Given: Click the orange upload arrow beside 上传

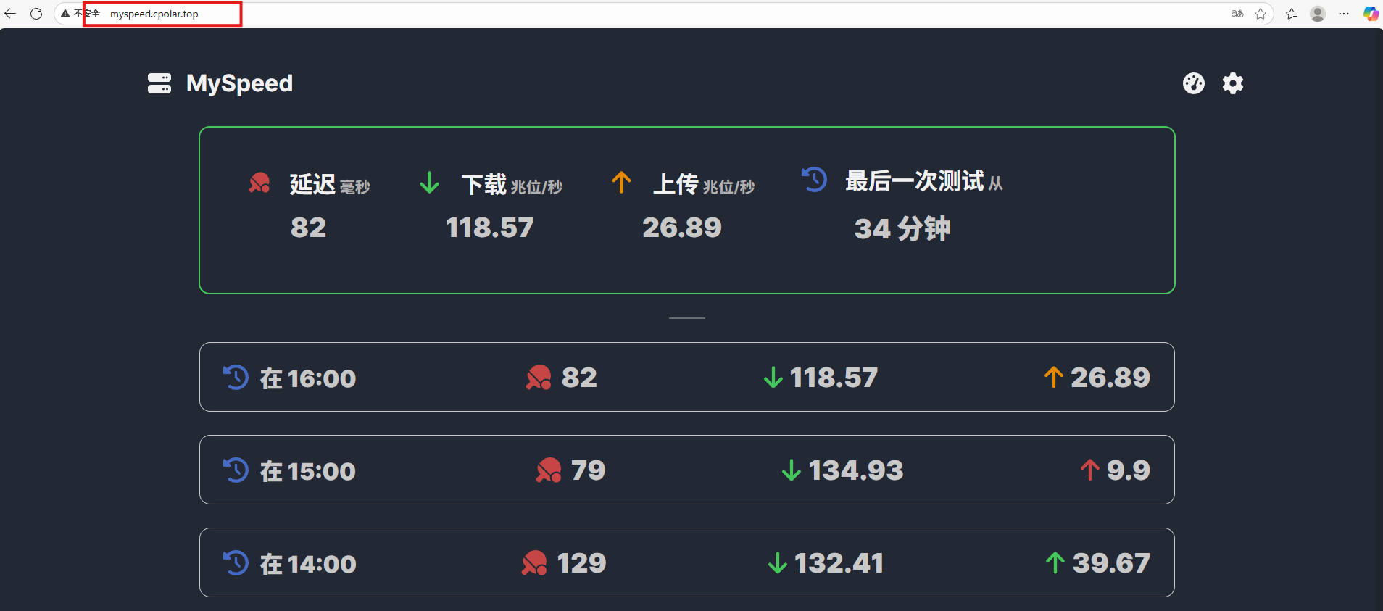Looking at the screenshot, I should (x=621, y=182).
